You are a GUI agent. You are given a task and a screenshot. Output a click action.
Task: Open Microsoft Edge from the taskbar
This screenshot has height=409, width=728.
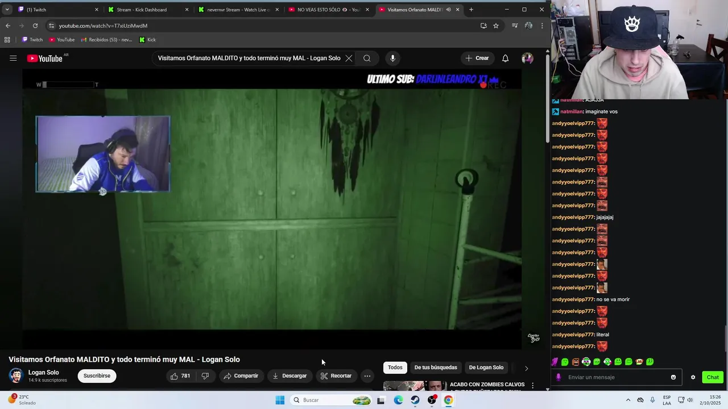pyautogui.click(x=398, y=400)
